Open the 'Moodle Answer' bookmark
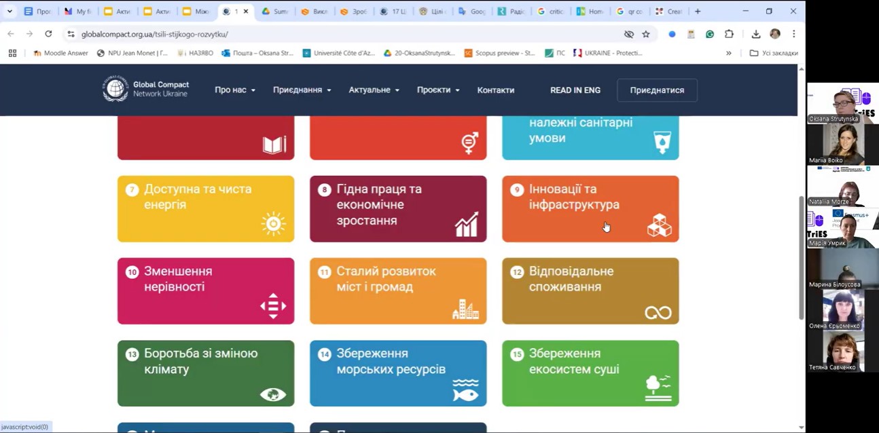 click(x=60, y=53)
